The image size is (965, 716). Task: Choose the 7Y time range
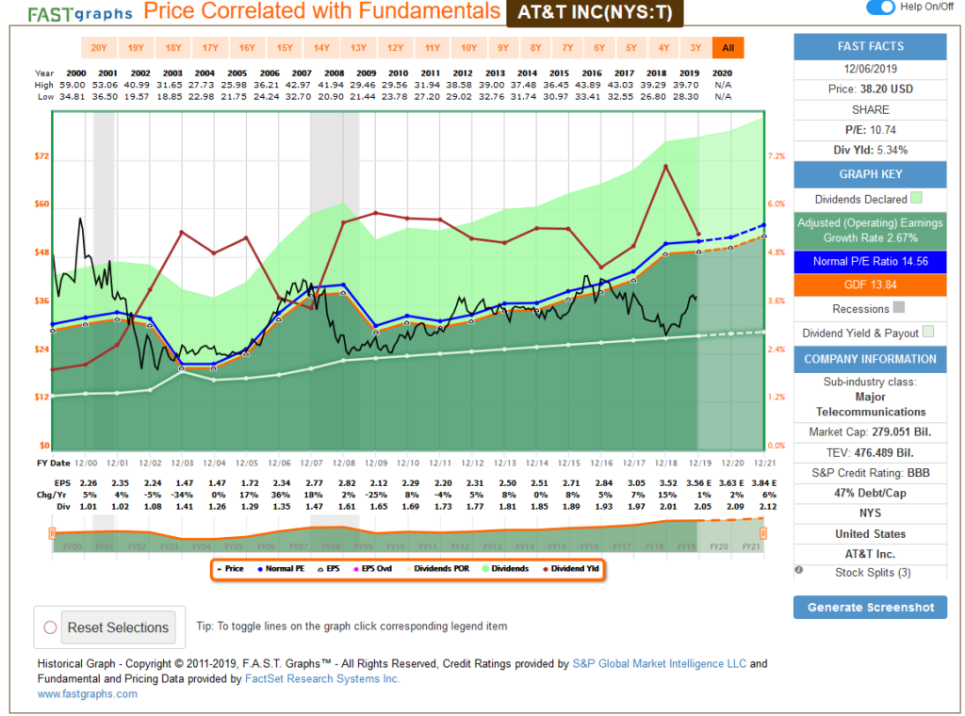click(567, 48)
